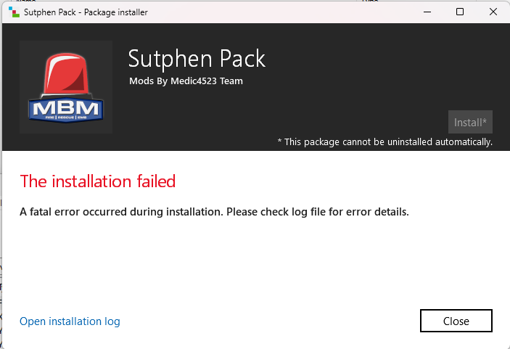Select the MBM package logo thumbnail
Screen dimensions: 510x349
(66, 87)
